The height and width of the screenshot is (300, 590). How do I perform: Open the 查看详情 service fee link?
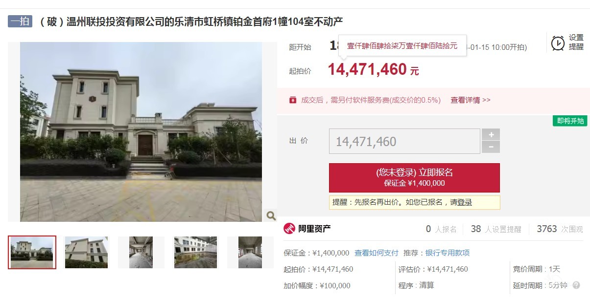471,100
